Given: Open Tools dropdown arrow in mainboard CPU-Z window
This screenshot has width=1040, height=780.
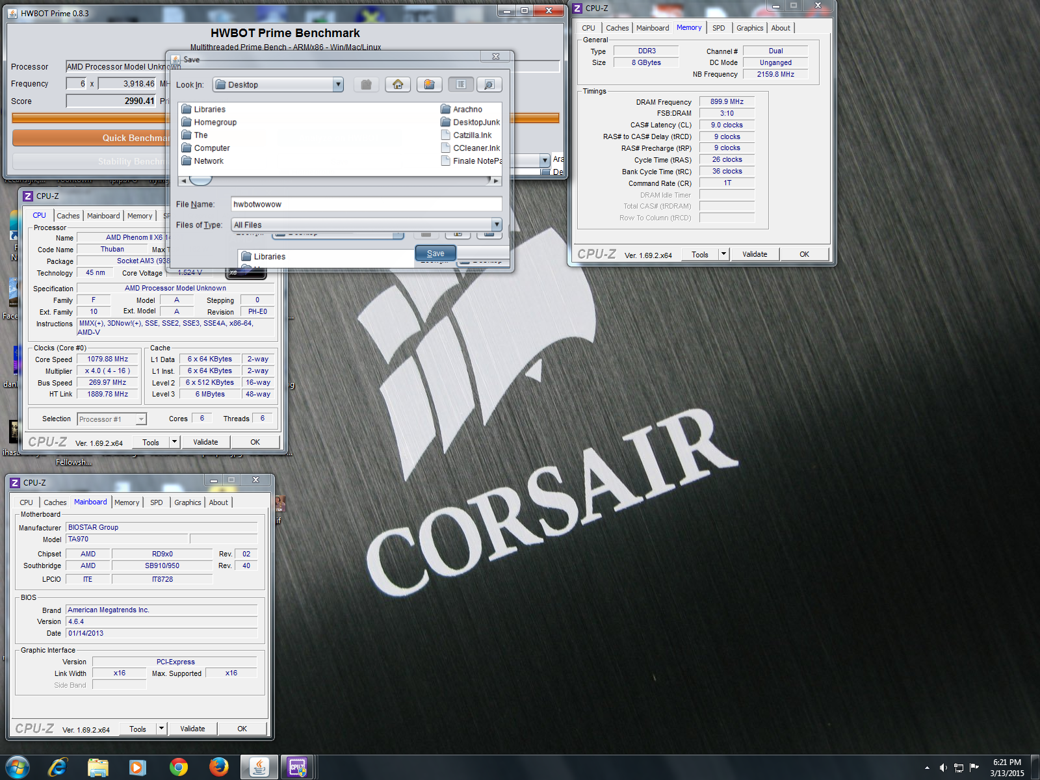Looking at the screenshot, I should (x=161, y=729).
